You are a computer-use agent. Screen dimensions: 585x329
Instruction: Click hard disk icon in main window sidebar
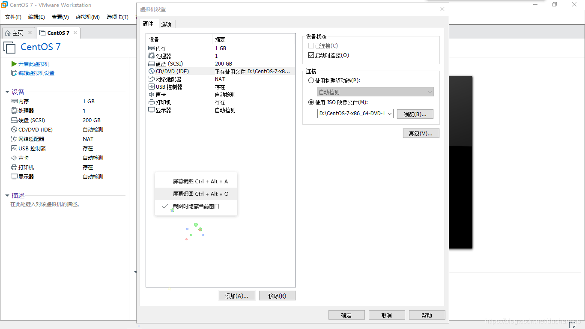click(x=14, y=120)
